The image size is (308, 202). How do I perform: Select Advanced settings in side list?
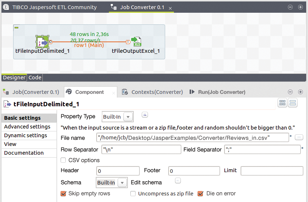[x=29, y=127]
